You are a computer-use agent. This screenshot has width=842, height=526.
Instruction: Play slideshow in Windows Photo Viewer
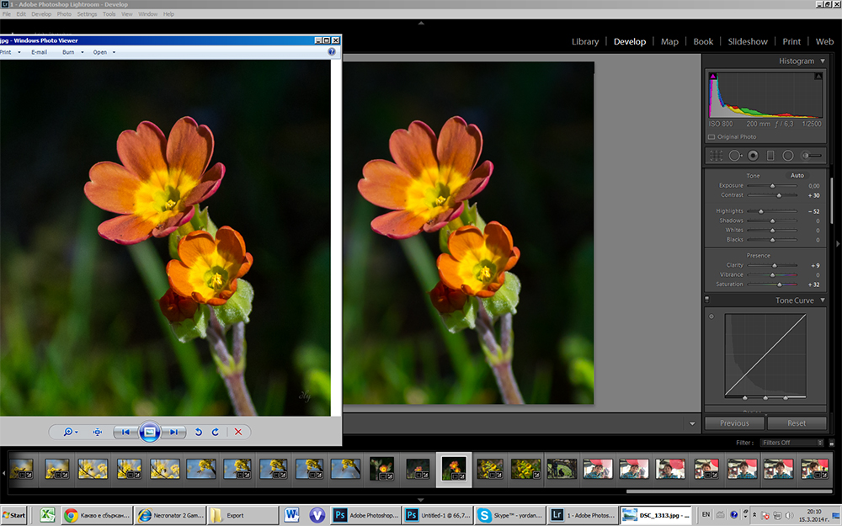149,432
